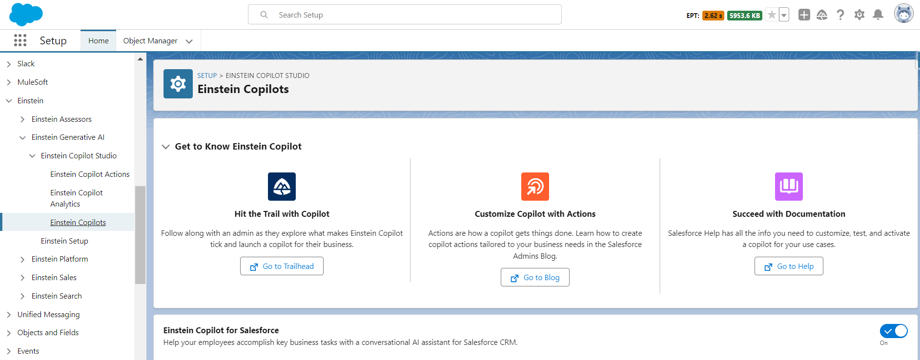Click the Einstein Assessors tree label
This screenshot has width=920, height=360.
61,119
